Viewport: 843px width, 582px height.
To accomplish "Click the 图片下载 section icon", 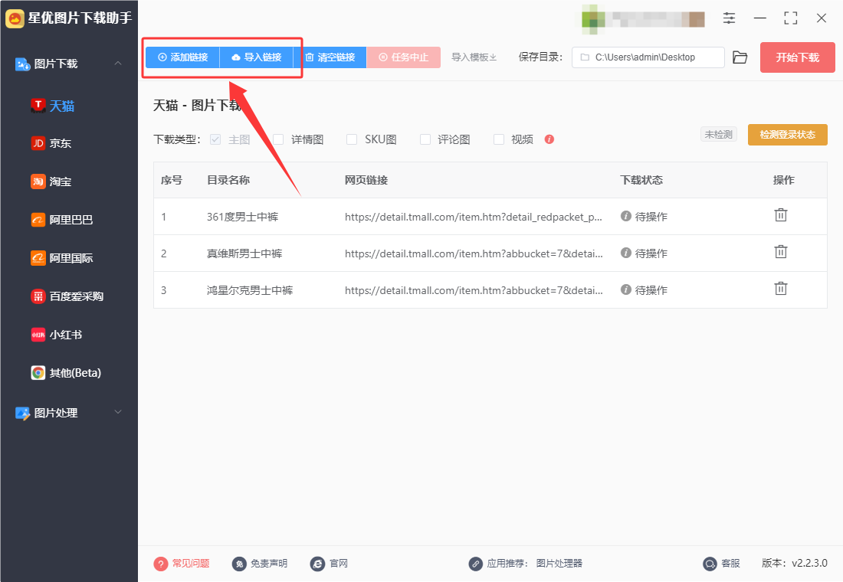I will (22, 64).
